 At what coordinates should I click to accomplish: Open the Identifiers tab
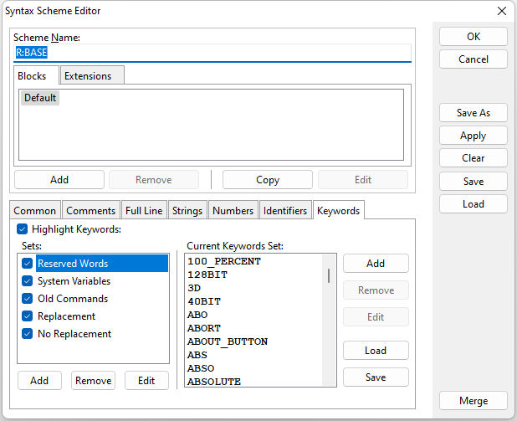tap(285, 211)
